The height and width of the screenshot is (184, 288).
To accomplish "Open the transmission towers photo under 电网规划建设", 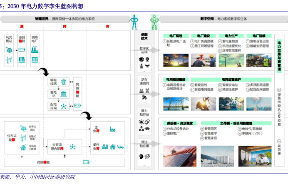I will click(x=176, y=104).
